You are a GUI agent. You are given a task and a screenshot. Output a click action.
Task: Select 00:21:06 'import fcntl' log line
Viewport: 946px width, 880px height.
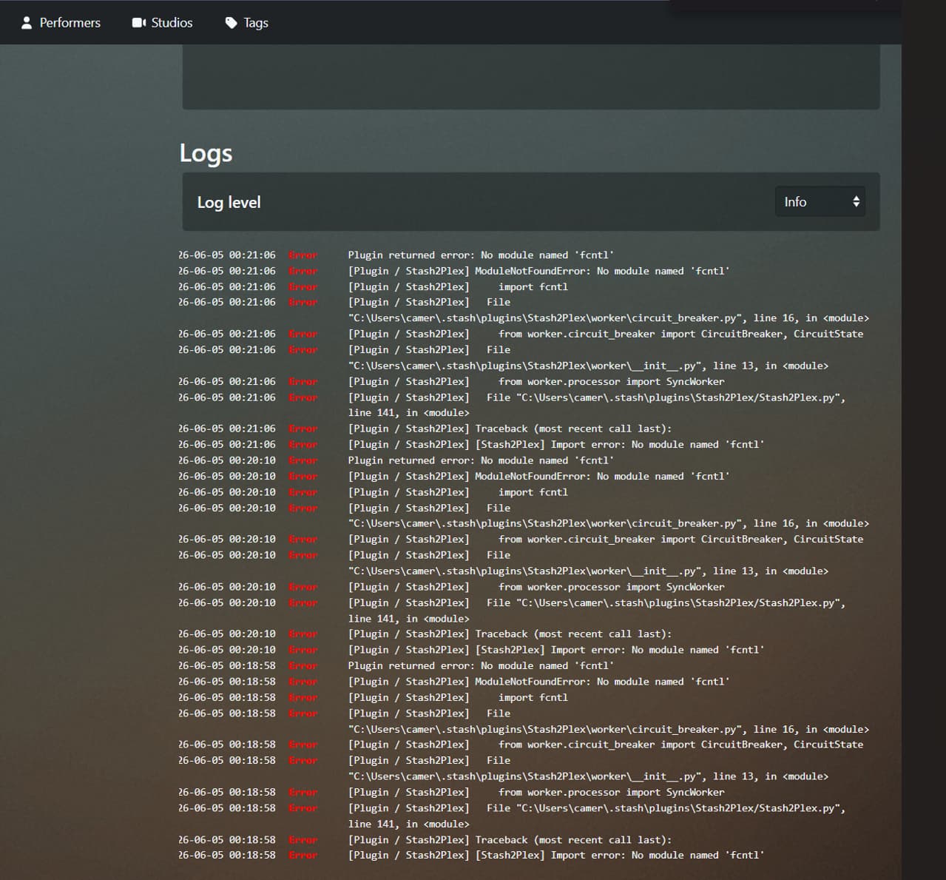[458, 286]
